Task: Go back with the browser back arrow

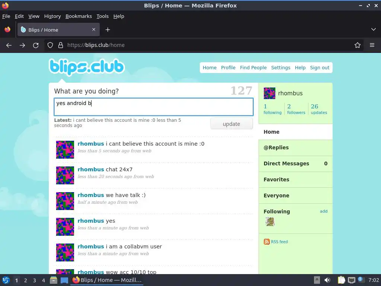Action: (x=9, y=45)
